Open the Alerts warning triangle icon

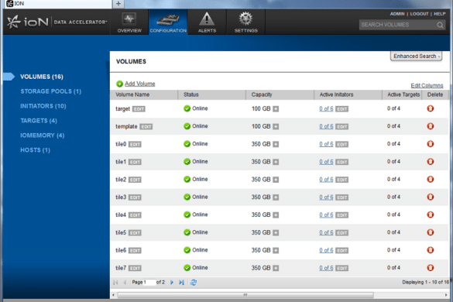pos(207,19)
